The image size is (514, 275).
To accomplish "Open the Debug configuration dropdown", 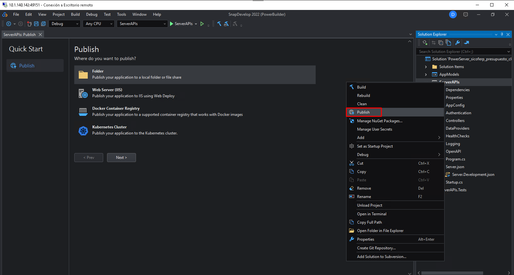I will click(65, 24).
